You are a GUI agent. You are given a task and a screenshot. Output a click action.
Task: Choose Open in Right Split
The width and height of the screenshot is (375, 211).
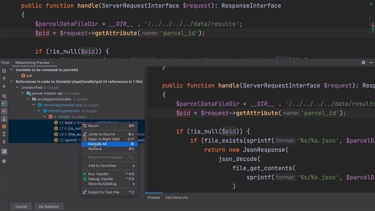coord(110,139)
